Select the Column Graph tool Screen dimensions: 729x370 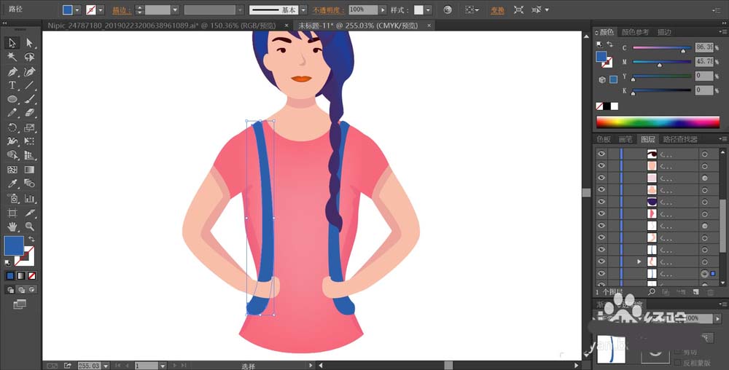pos(29,198)
